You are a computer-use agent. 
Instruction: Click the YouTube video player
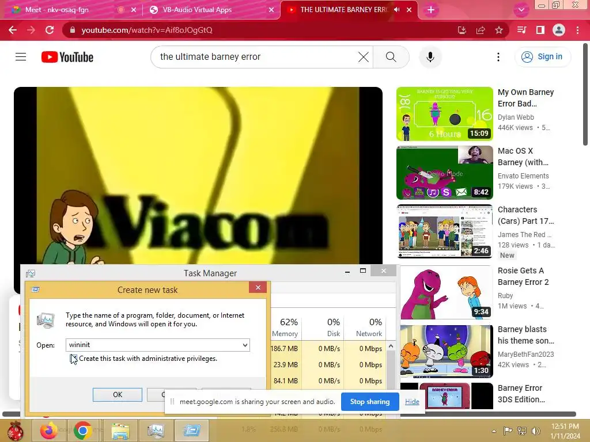click(198, 176)
